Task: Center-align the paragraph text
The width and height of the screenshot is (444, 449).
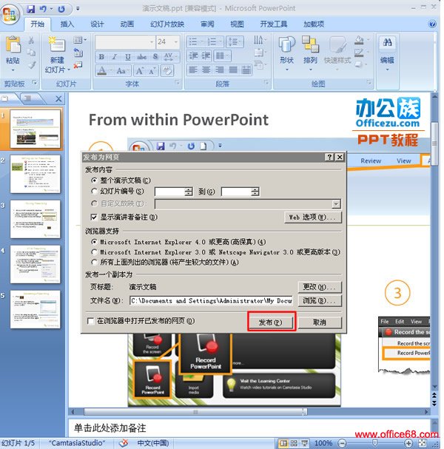Action: (206, 70)
